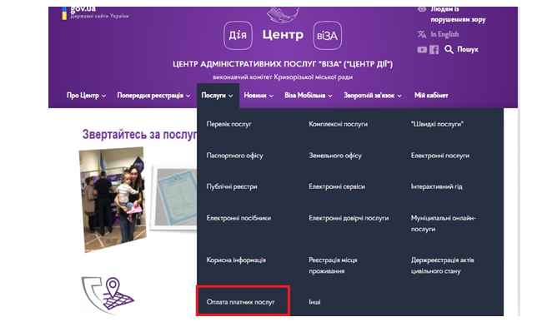Open the Інші menu entry
Viewport: 542px width, 327px height.
pos(314,302)
